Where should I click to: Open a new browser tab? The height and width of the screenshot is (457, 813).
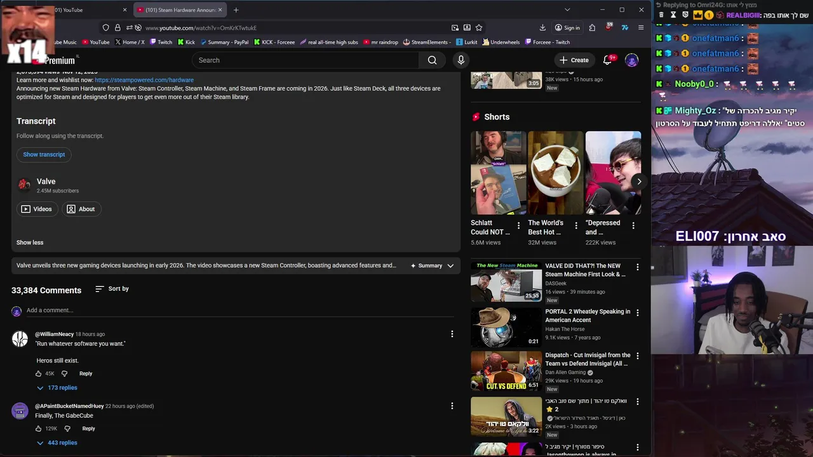236,10
